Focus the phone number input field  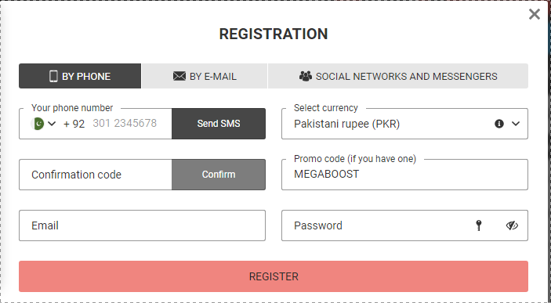tap(130, 124)
